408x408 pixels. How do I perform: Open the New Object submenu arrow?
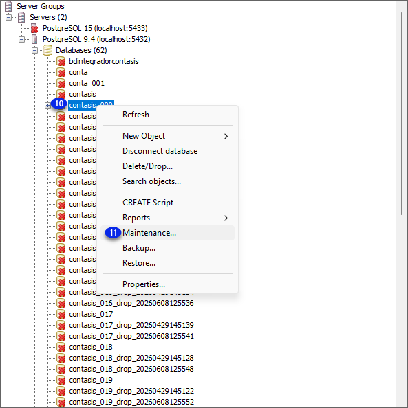[226, 137]
